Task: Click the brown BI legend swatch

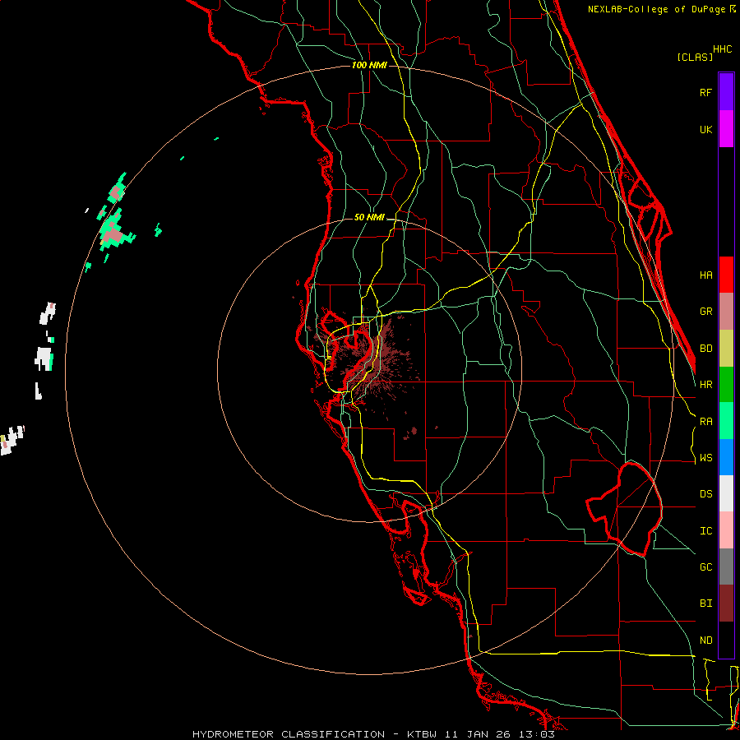Action: [x=726, y=604]
